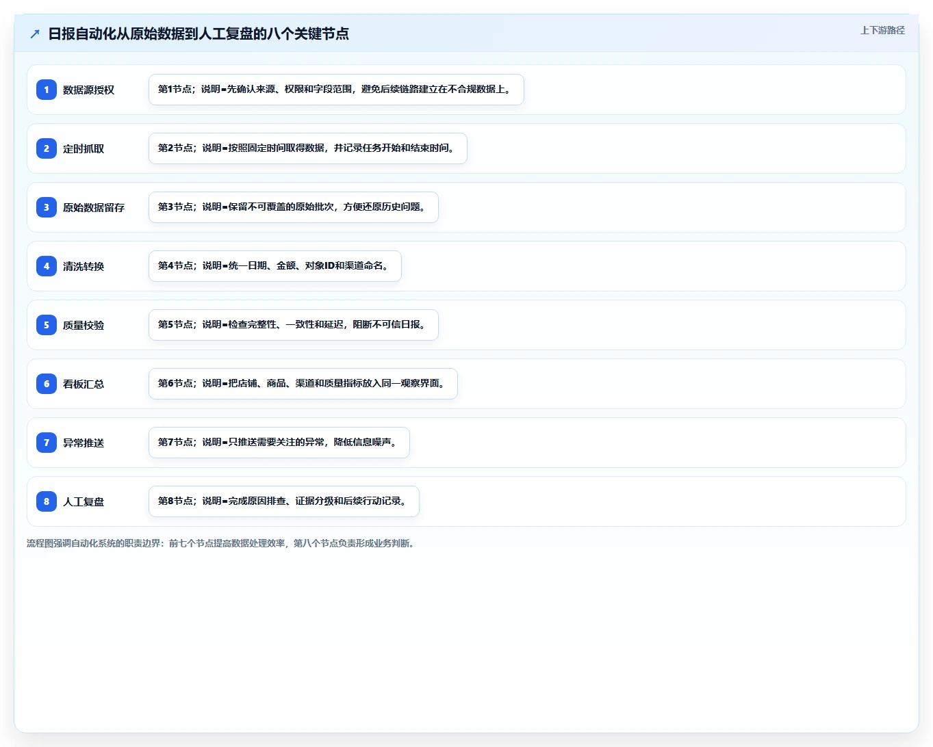Viewport: 933px width, 747px height.
Task: Click the 第5节点 description about 检查完整性
Action: coord(294,325)
